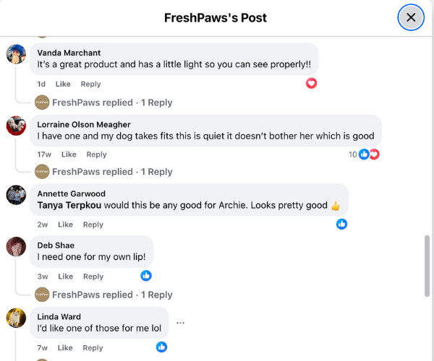The image size is (434, 361).
Task: Click Lorraine Olson Meagher's profile picture
Action: coord(16,126)
